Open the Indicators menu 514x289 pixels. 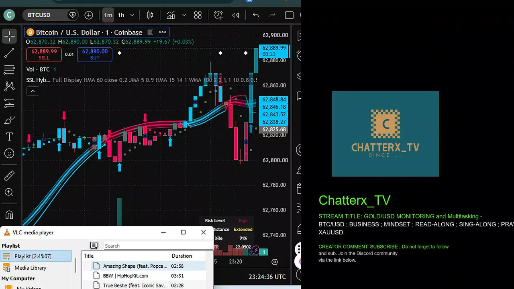pyautogui.click(x=171, y=15)
